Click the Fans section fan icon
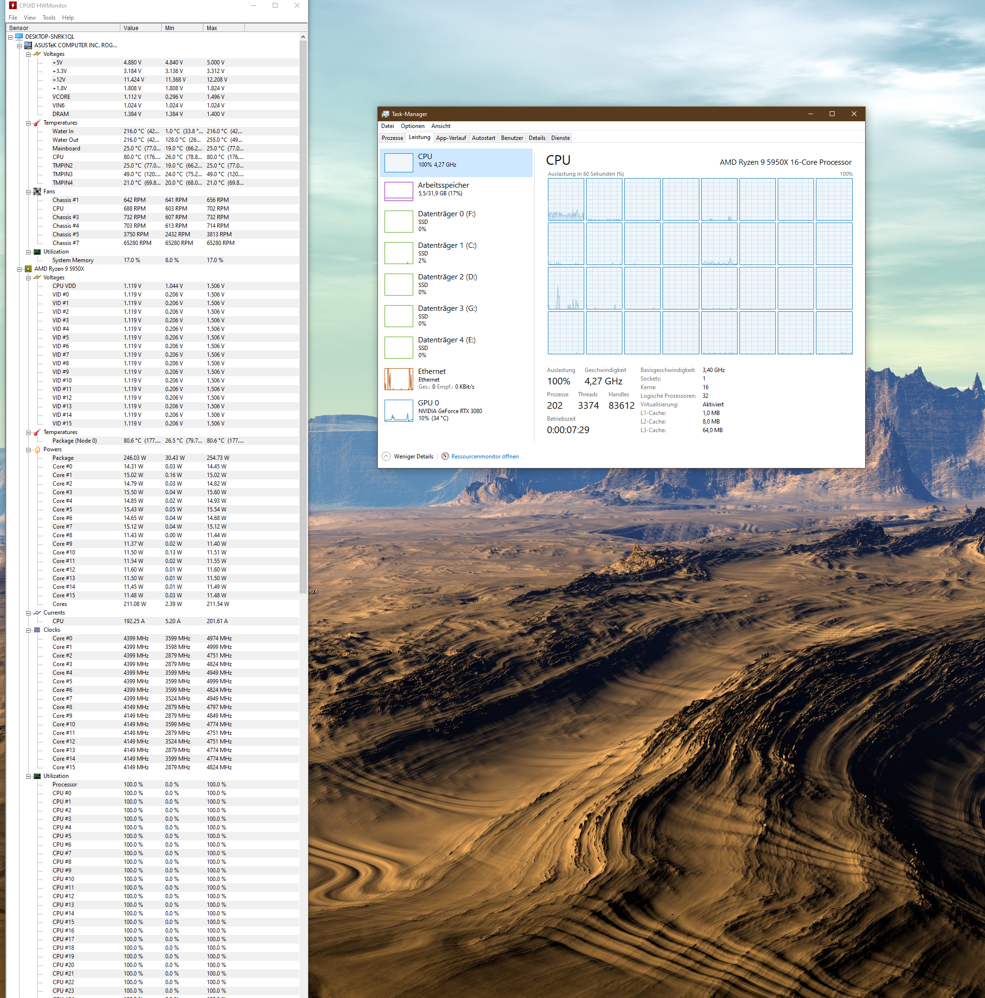Image resolution: width=985 pixels, height=998 pixels. coord(37,191)
